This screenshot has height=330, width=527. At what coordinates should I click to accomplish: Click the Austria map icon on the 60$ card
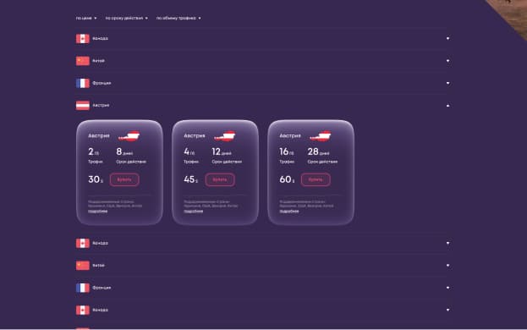click(x=321, y=135)
